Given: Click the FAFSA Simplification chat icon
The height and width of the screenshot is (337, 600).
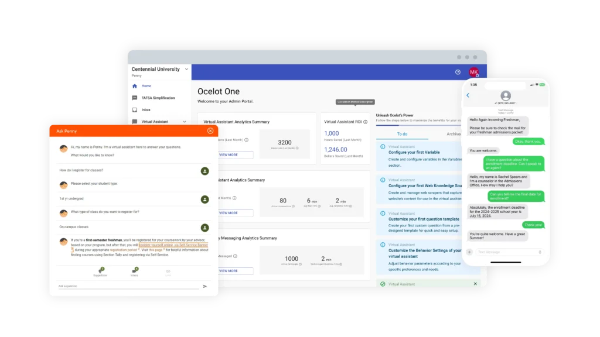Looking at the screenshot, I should 135,98.
